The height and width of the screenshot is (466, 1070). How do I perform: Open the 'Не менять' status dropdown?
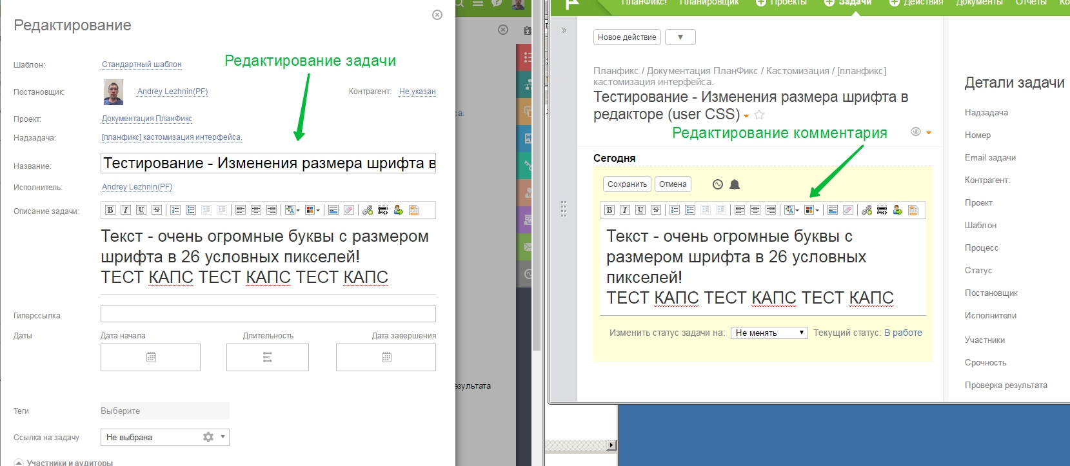[769, 333]
